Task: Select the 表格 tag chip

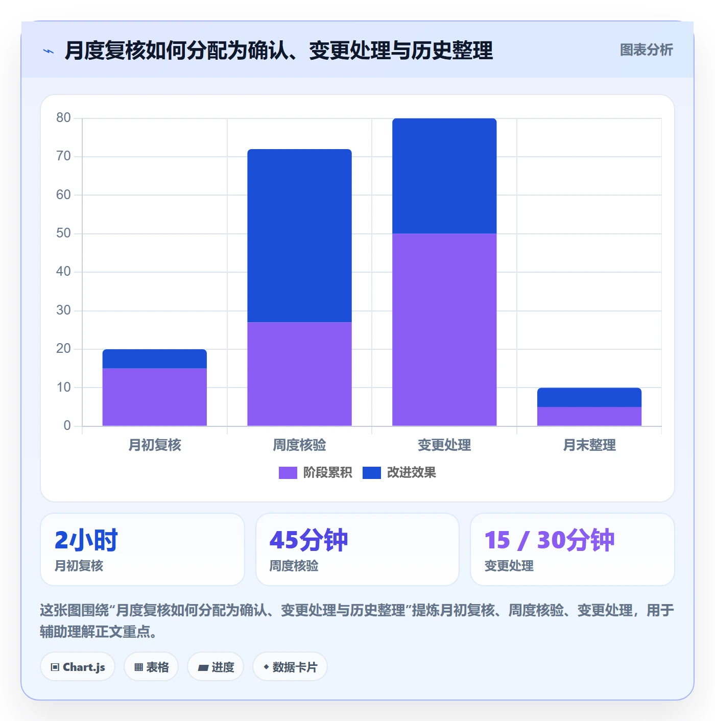Action: pos(151,667)
